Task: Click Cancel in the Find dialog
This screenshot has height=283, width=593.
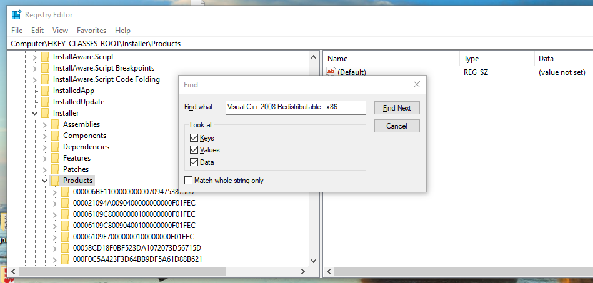Action: tap(397, 126)
